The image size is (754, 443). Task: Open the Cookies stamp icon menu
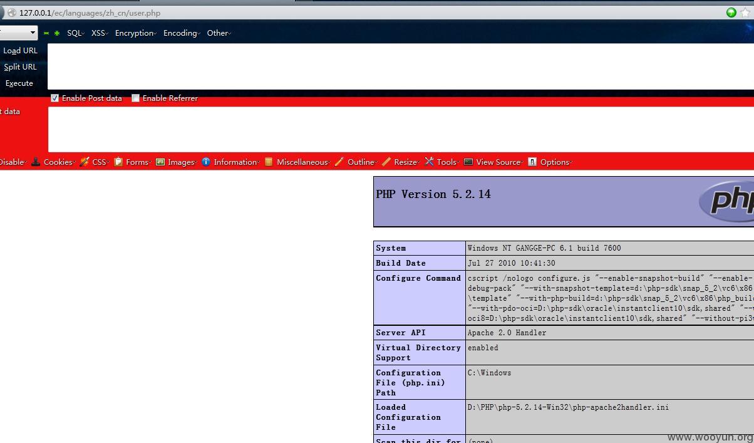pos(36,162)
